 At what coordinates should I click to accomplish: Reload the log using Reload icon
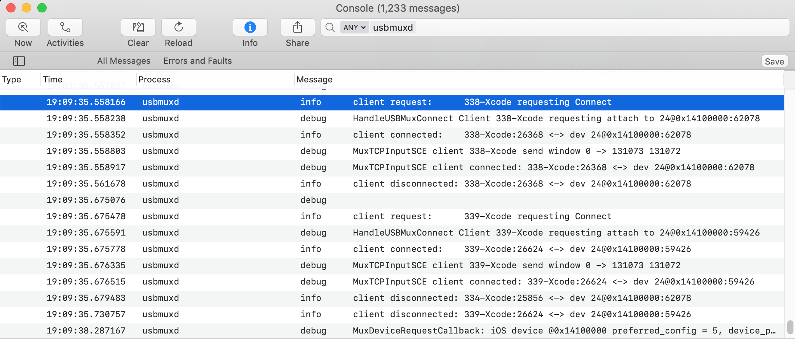coord(179,27)
